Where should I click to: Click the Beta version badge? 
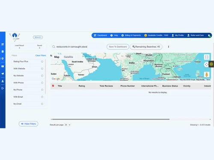click(38, 37)
